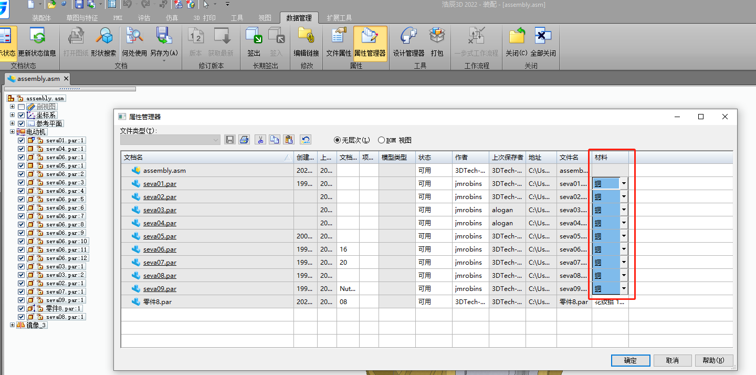Close the assembly.asm document tab
Screen dimensions: 756x375
[66, 79]
